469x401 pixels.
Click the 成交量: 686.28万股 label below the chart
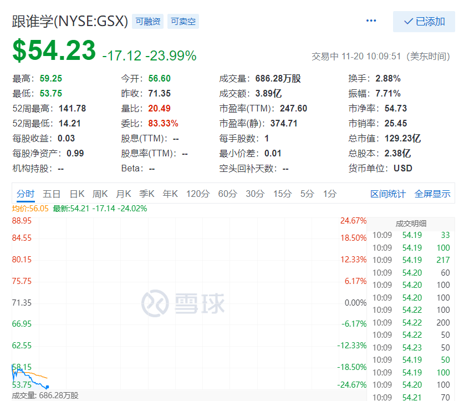[45, 395]
